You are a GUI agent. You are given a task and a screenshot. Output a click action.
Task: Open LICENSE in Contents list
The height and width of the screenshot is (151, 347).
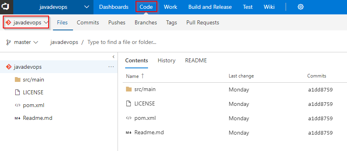(144, 103)
